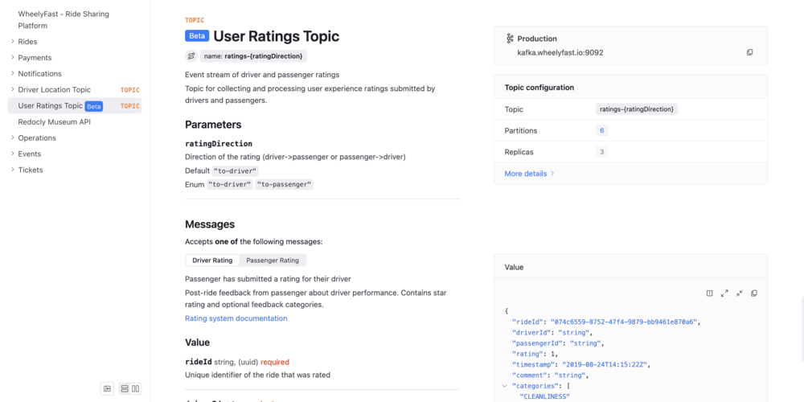This screenshot has width=804, height=402.
Task: Expand the Rides sidebar section
Action: (x=13, y=42)
